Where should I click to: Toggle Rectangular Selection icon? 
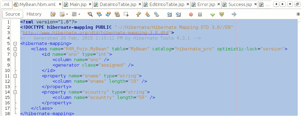point(126,14)
